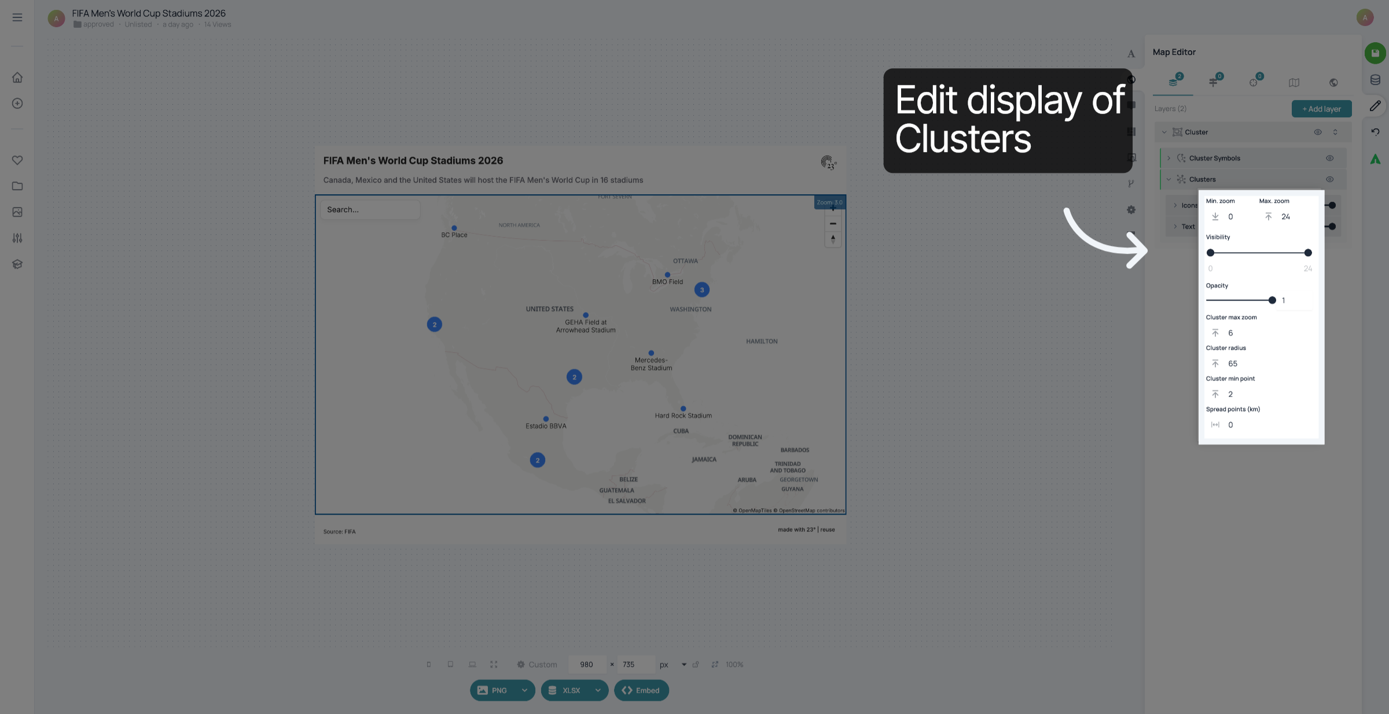Click the fit-to-screen scale icon

coord(715,665)
